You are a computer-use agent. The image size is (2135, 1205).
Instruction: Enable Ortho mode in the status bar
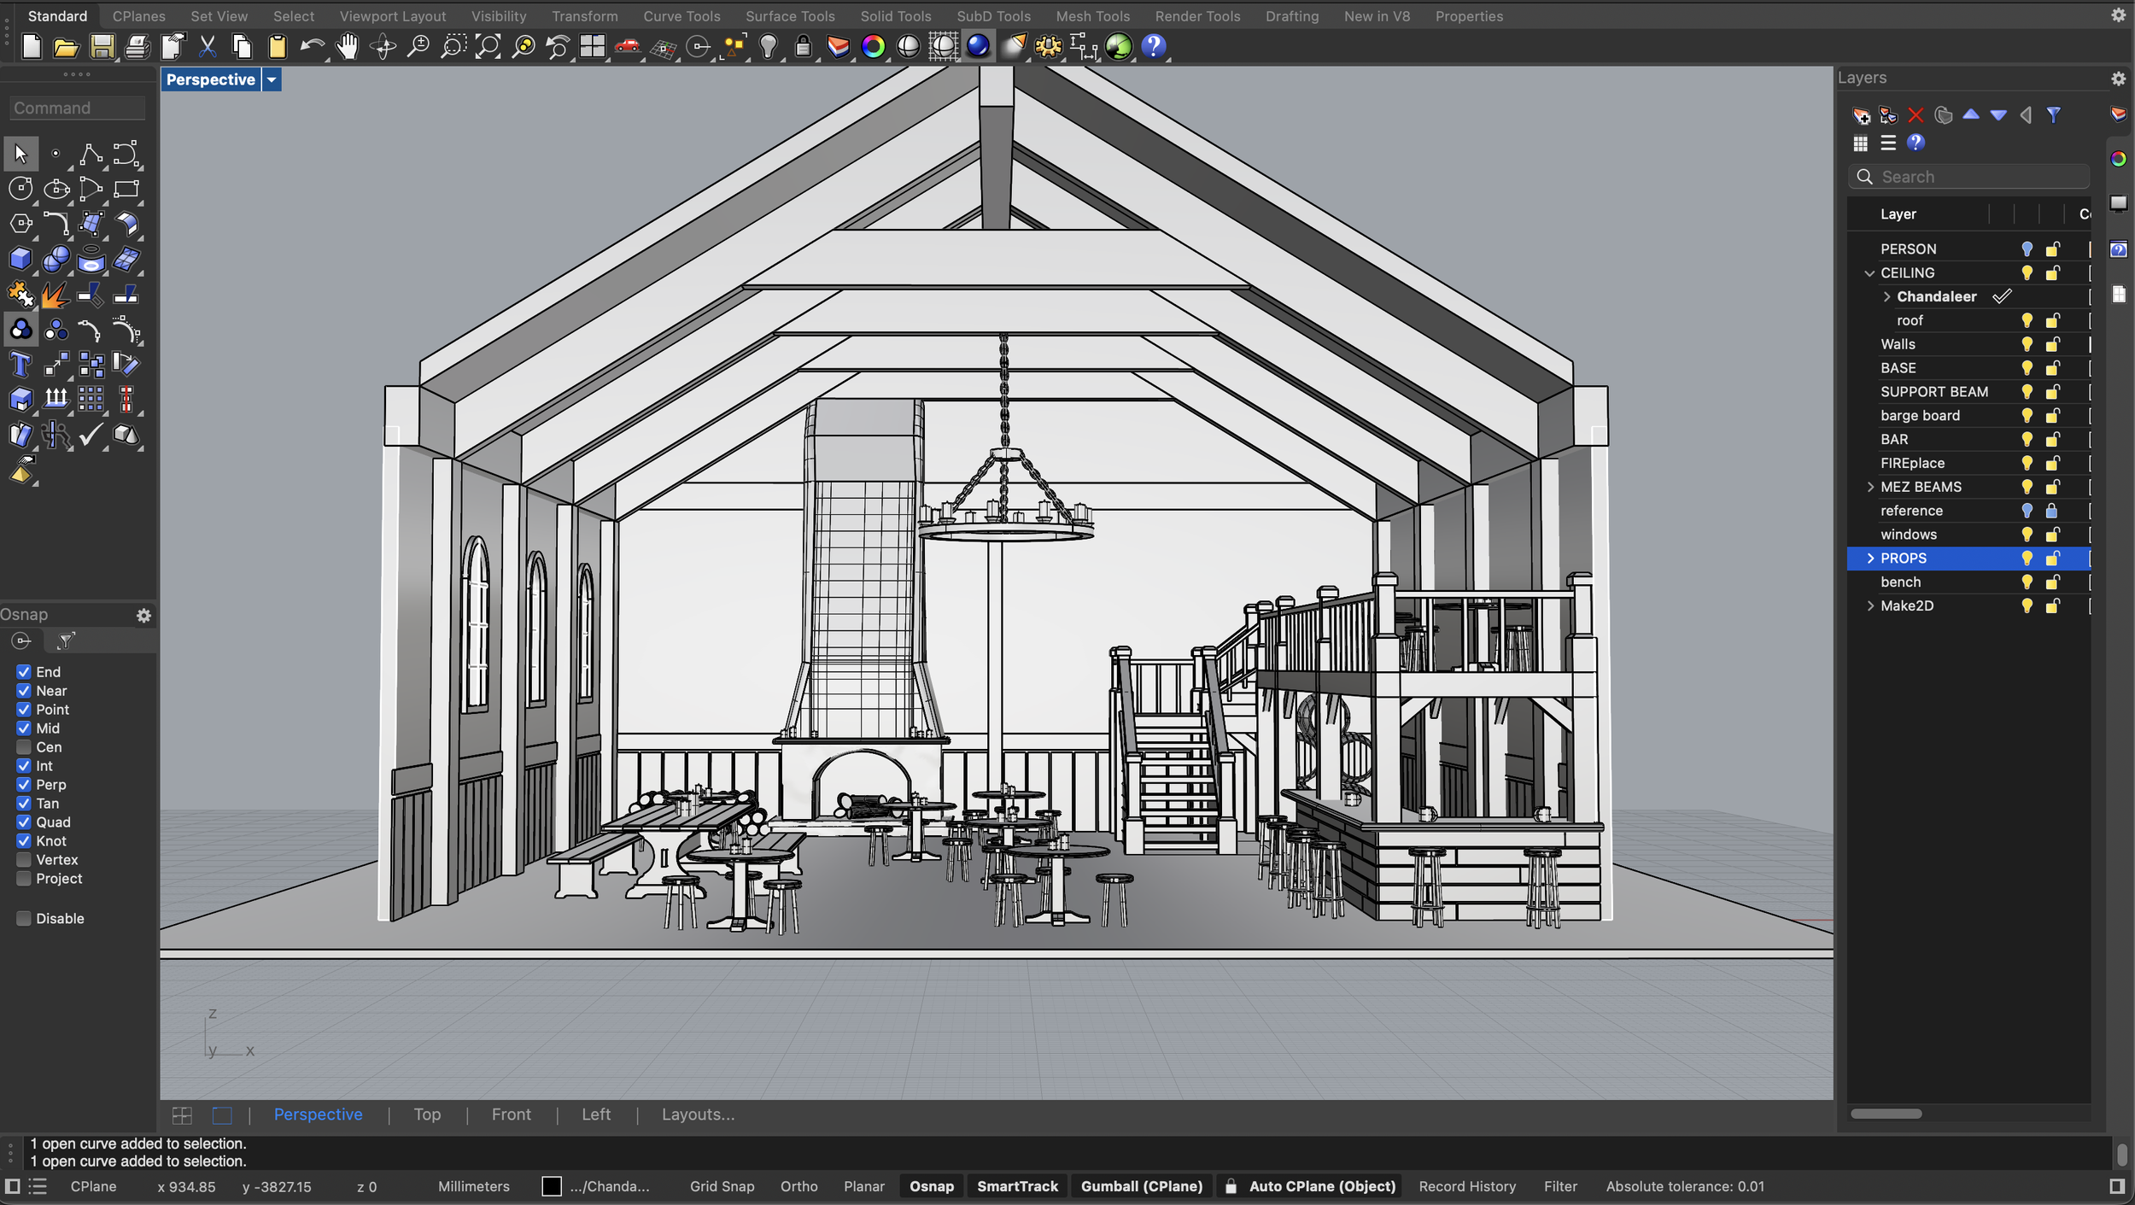click(x=798, y=1186)
